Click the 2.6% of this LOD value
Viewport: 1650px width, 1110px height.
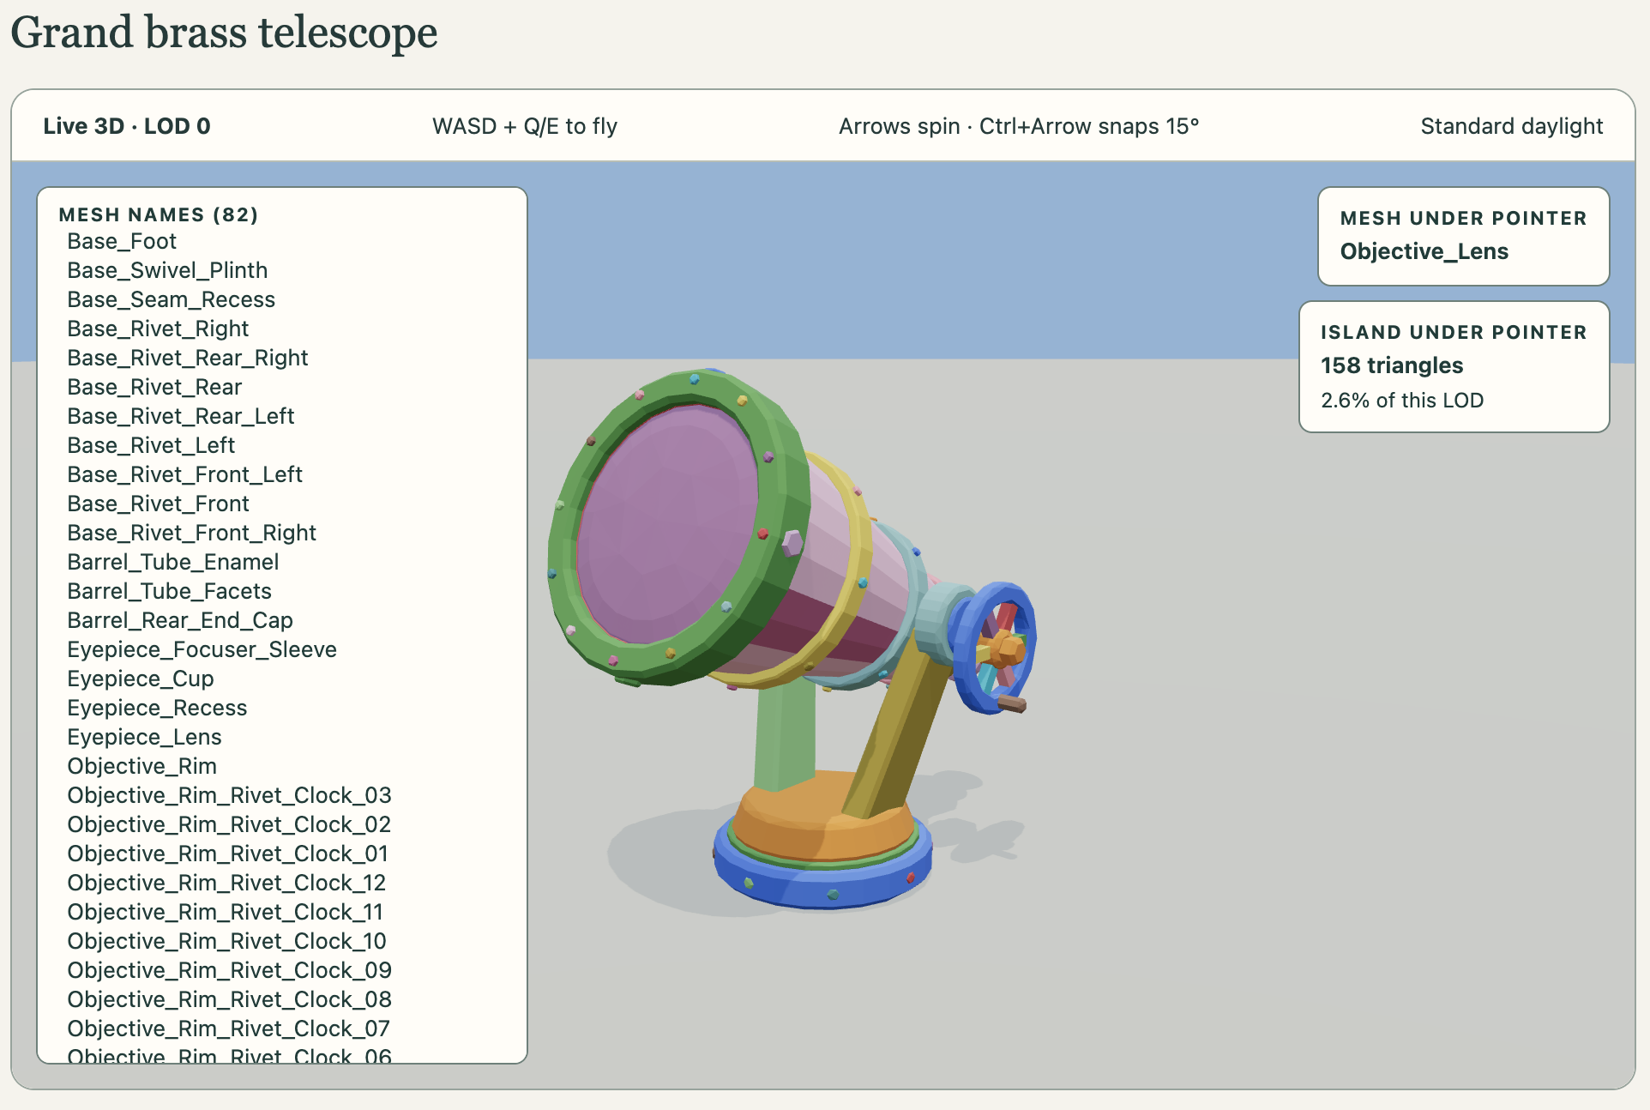click(1402, 401)
